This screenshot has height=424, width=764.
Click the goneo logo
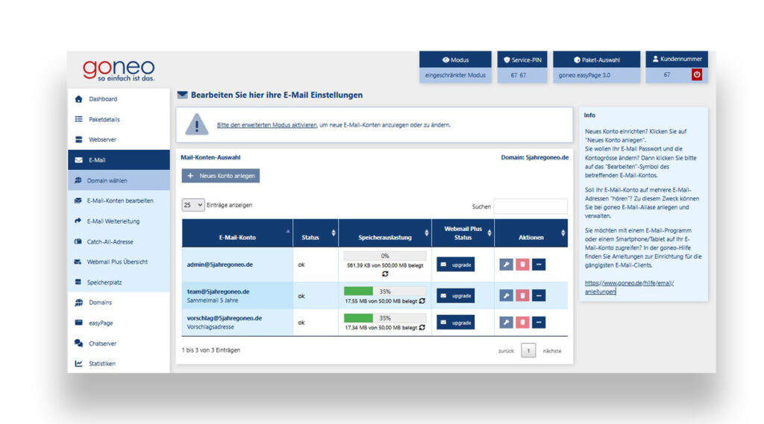[x=119, y=70]
